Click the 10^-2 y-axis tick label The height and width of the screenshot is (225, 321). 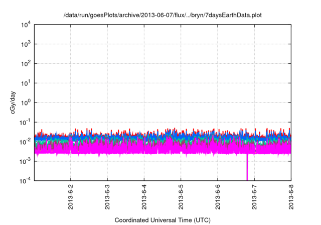(25, 142)
